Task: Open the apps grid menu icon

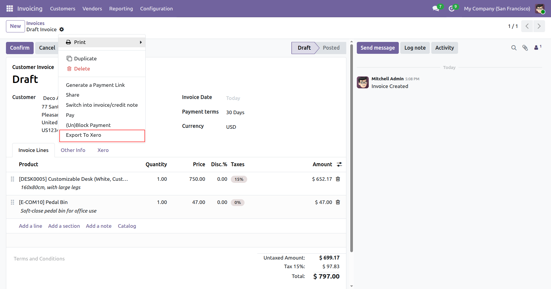Action: coord(10,9)
